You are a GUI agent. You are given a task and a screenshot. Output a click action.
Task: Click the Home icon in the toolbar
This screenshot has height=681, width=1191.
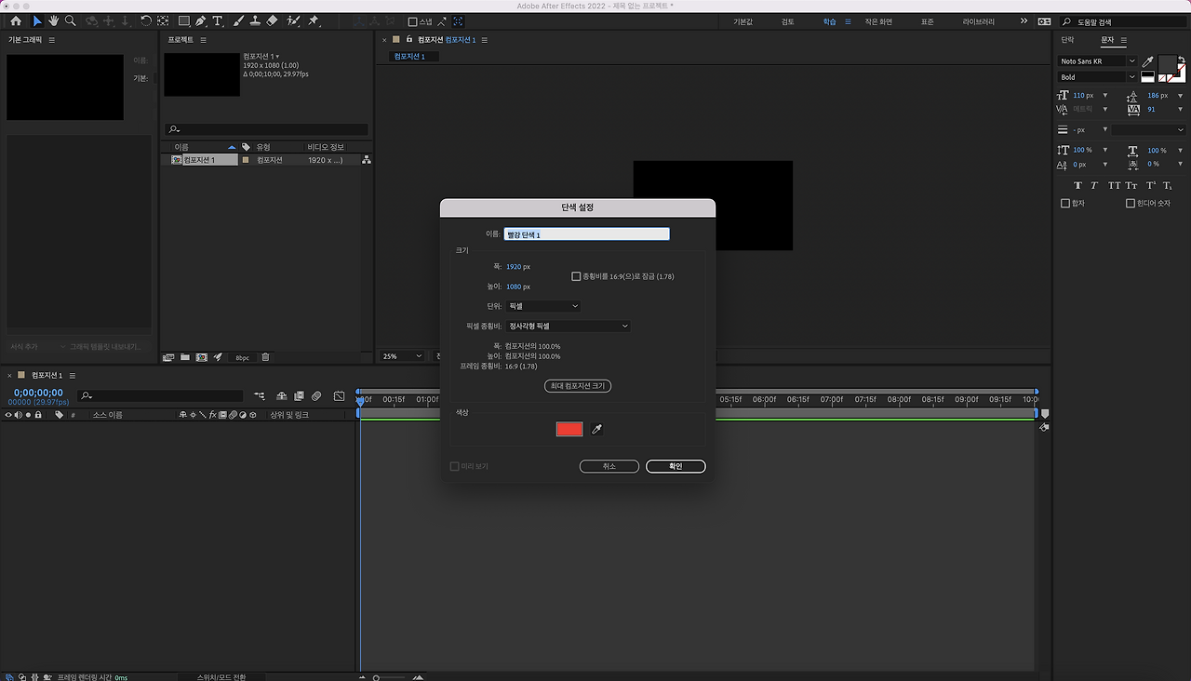point(16,20)
